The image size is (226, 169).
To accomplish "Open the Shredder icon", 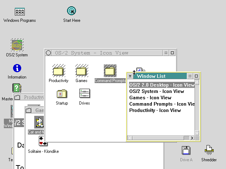I will point(209,150).
